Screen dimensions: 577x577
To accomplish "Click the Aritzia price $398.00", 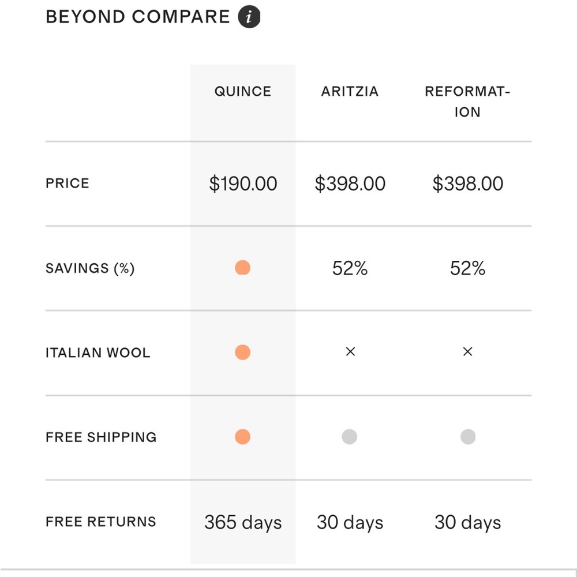I will click(x=350, y=183).
